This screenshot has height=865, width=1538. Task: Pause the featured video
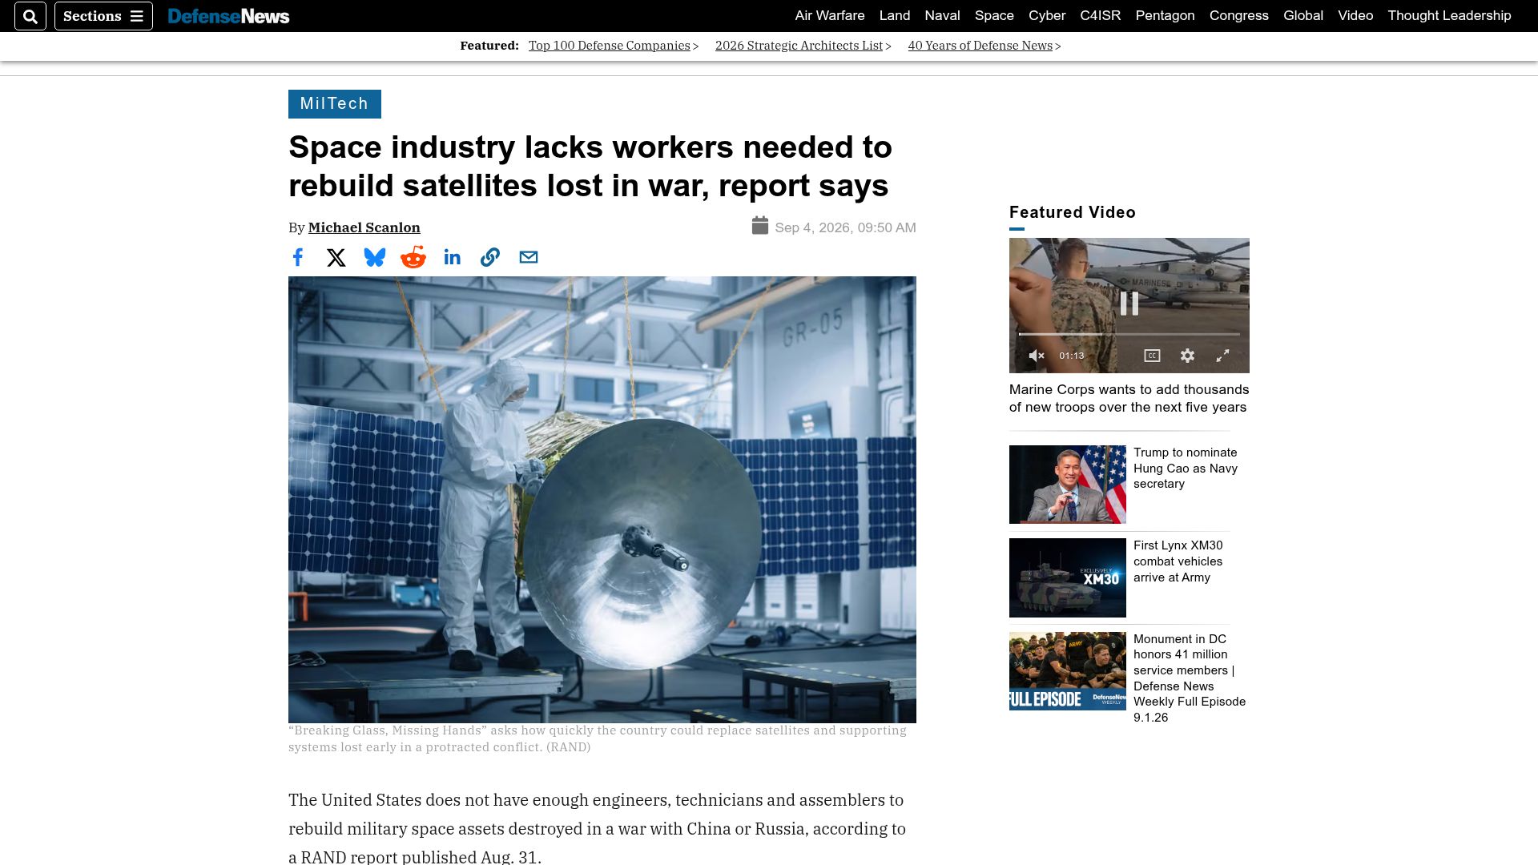point(1129,303)
